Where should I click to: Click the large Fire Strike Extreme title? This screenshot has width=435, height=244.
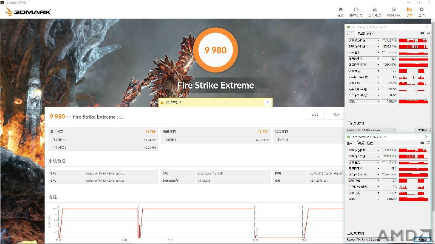pyautogui.click(x=215, y=85)
